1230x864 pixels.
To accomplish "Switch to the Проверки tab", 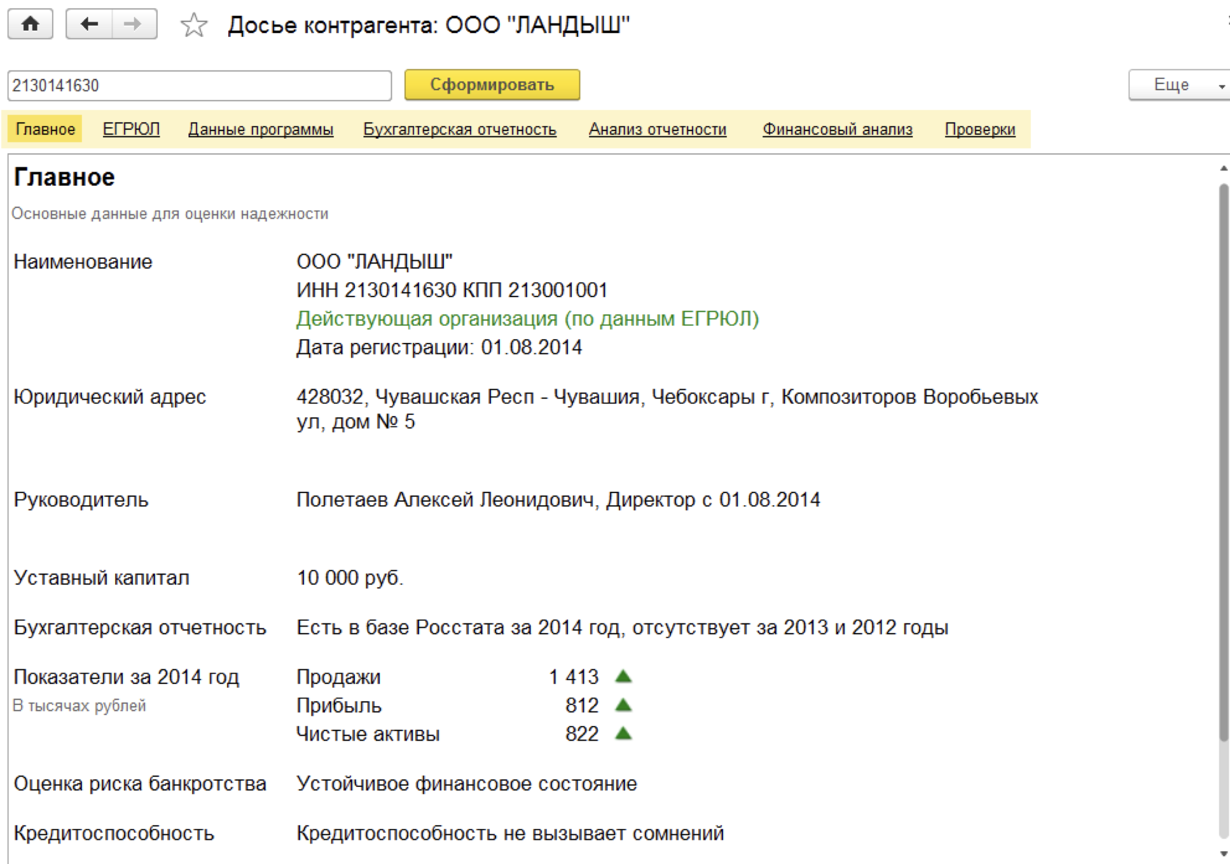I will pos(979,129).
